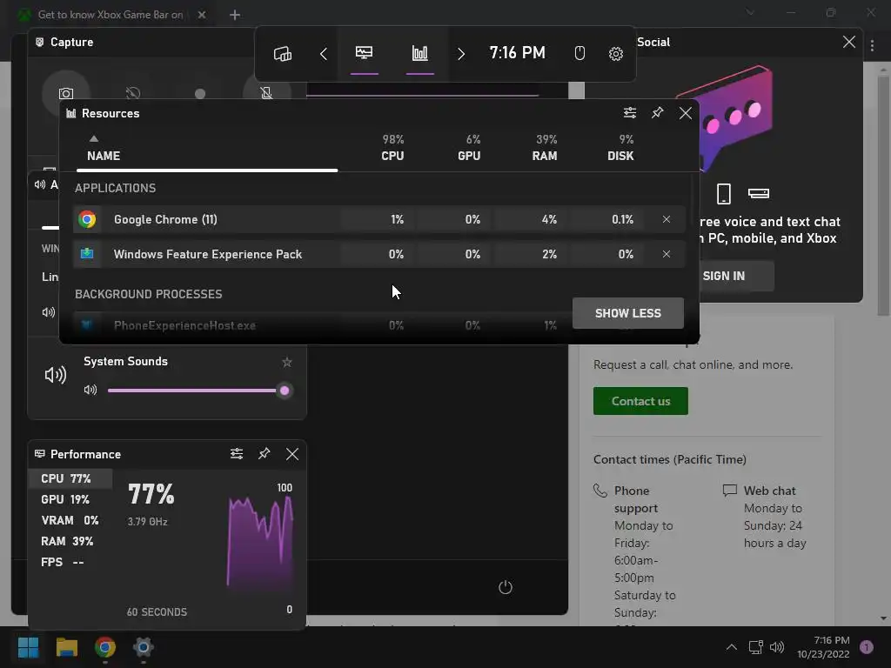
Task: Close the Performance widget
Action: [x=292, y=454]
